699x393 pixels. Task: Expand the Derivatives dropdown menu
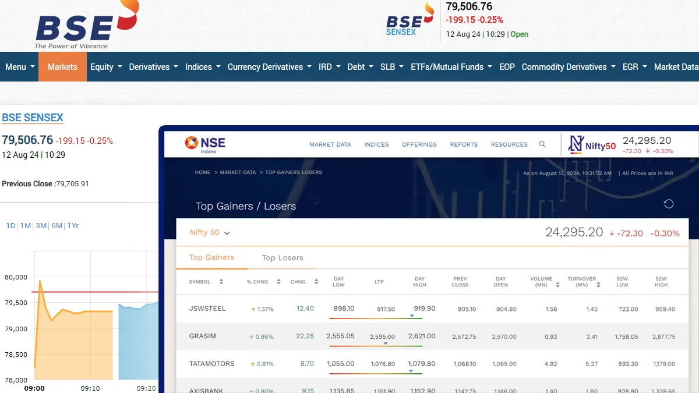[153, 67]
